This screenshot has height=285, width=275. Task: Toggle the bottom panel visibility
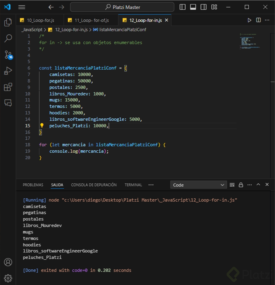193,7
